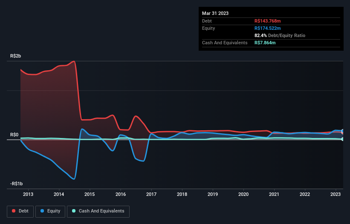
Task: Click the R$174.522m equity value
Action: pyautogui.click(x=268, y=28)
